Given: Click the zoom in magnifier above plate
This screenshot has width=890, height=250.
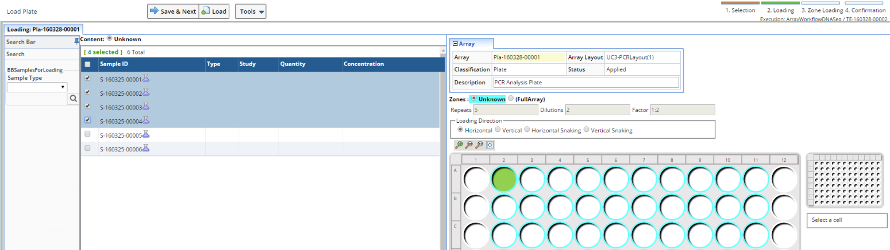Looking at the screenshot, I should (459, 145).
